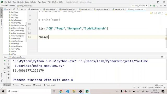Open the Terminal tool window
167x94 pixels.
point(37,85)
